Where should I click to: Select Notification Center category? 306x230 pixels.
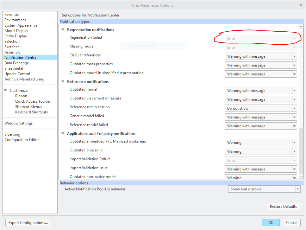click(x=30, y=58)
